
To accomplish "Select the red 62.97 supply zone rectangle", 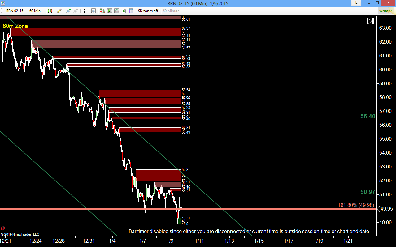I will pos(95,32).
